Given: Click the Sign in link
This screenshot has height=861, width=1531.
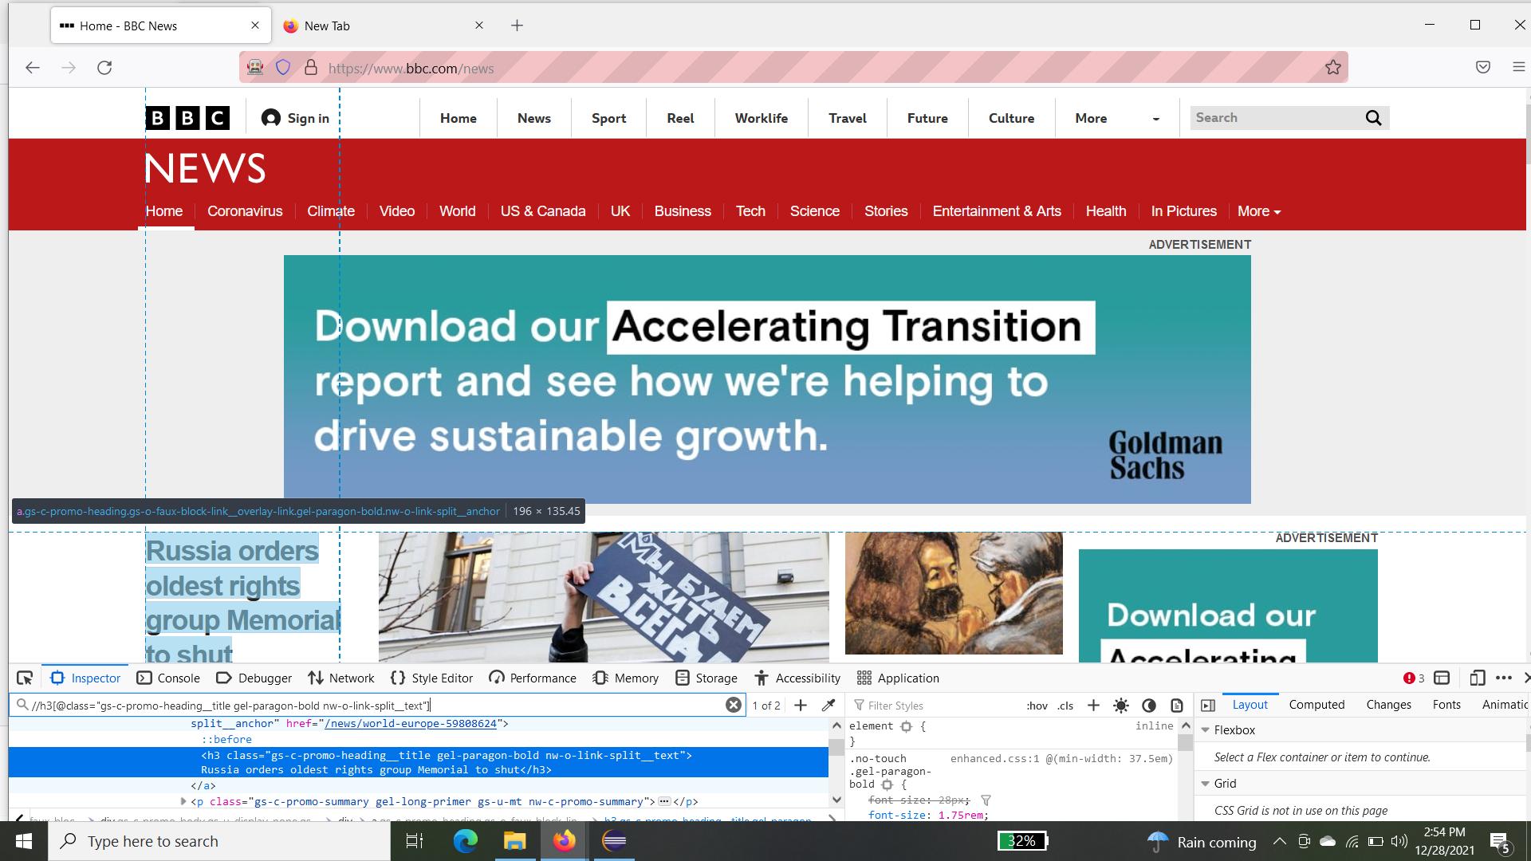Looking at the screenshot, I should (296, 118).
